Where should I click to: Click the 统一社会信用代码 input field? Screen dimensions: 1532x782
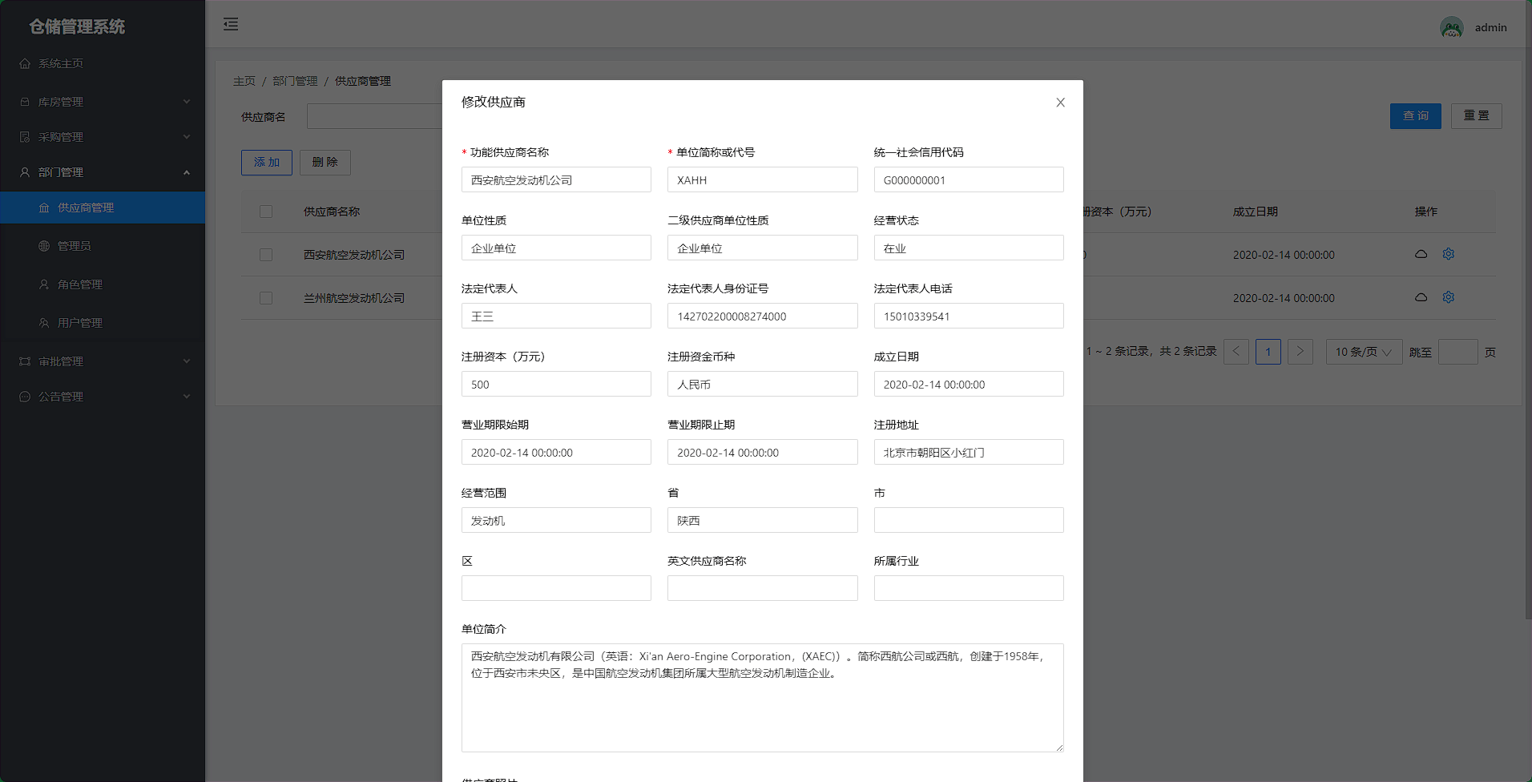(x=969, y=179)
